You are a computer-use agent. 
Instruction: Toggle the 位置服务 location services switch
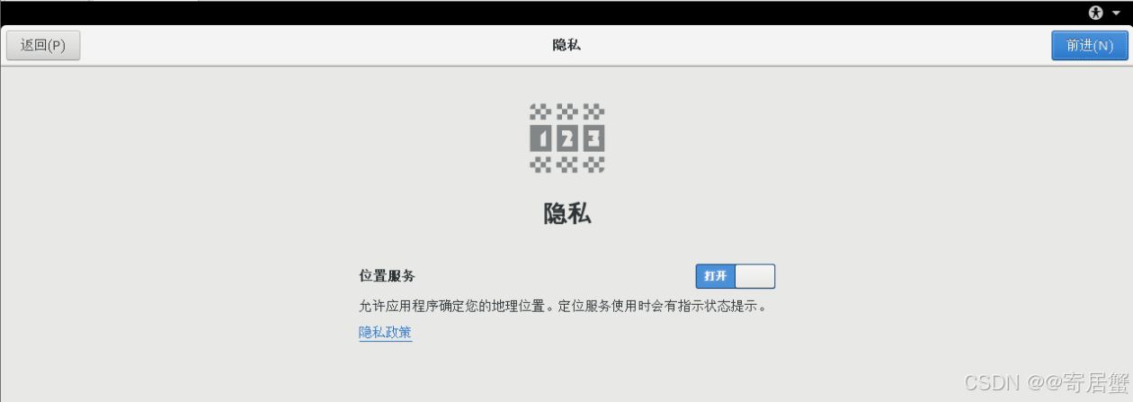click(x=735, y=276)
